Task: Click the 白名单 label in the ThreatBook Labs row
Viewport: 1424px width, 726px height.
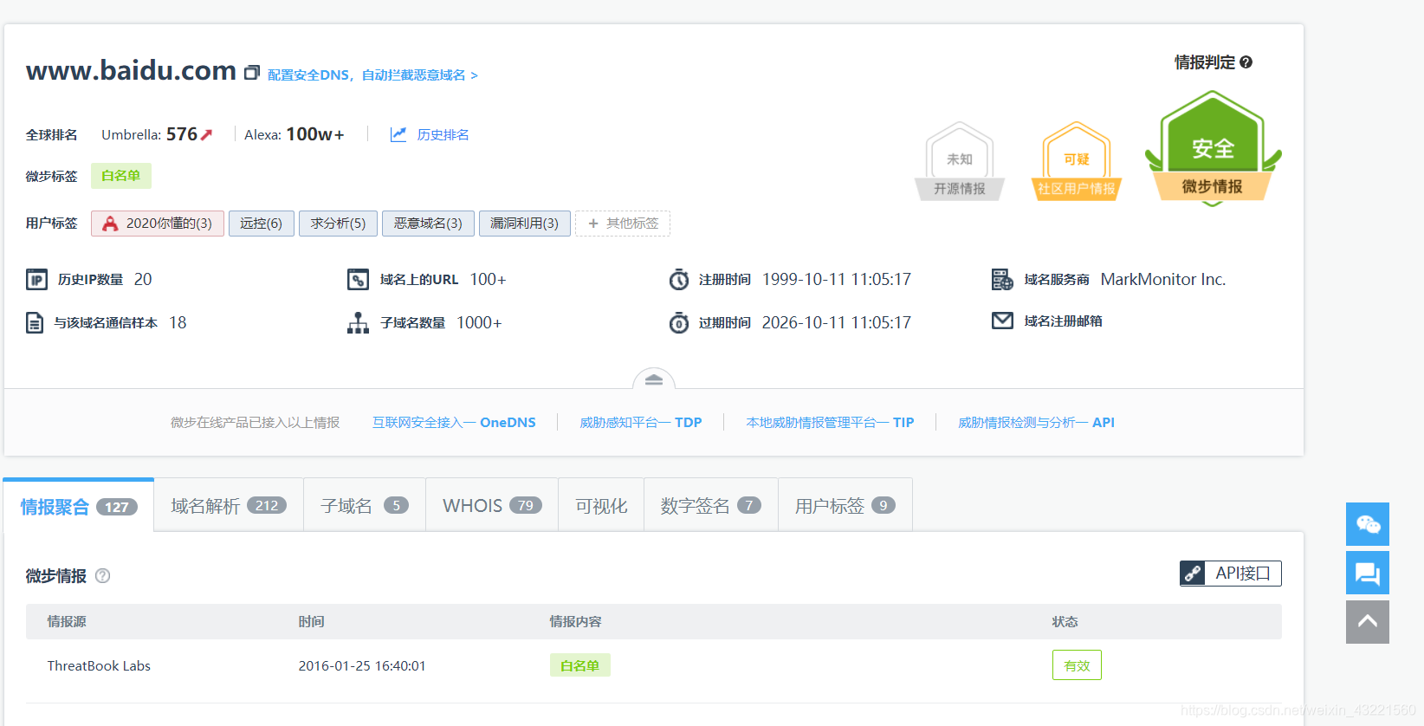Action: [x=580, y=665]
